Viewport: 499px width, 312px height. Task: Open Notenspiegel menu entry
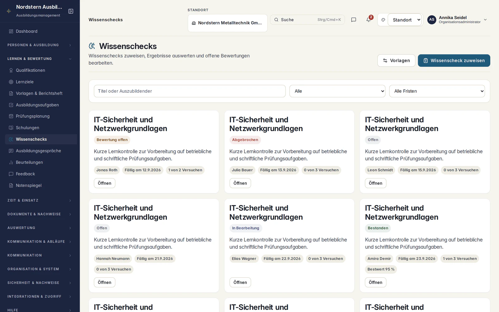pyautogui.click(x=41, y=185)
